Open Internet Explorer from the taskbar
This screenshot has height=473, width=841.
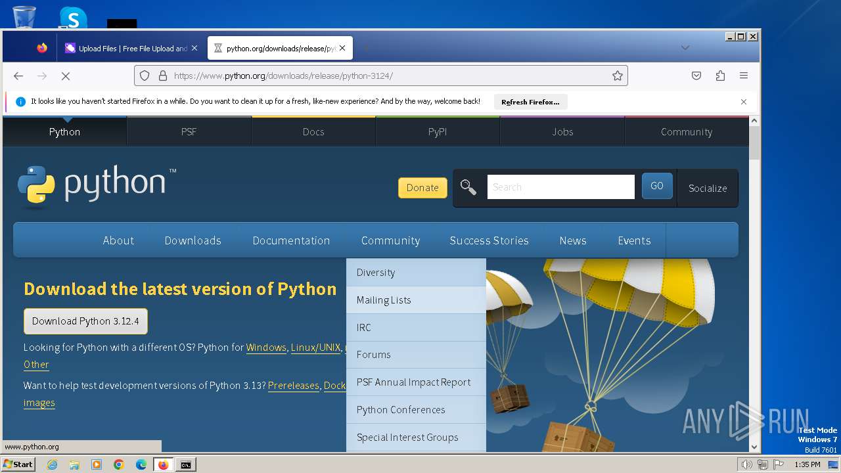tap(52, 464)
